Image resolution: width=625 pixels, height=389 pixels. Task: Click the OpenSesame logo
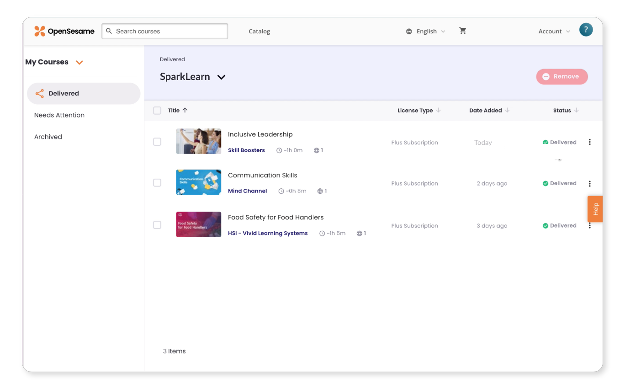tap(64, 31)
